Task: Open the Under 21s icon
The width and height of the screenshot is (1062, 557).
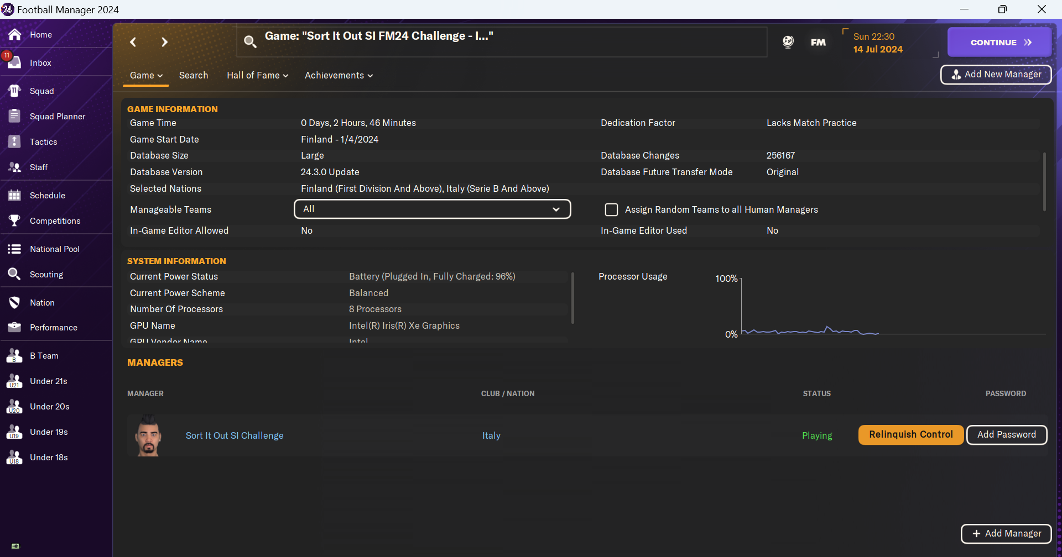Action: [x=15, y=381]
